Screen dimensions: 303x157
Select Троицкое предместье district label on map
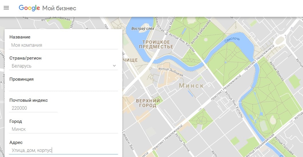pyautogui.click(x=158, y=44)
